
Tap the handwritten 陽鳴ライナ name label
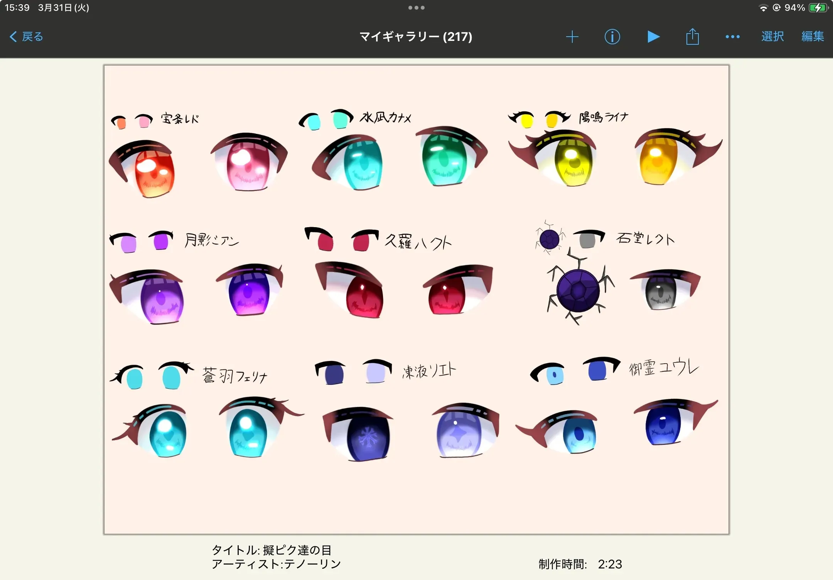coord(604,117)
